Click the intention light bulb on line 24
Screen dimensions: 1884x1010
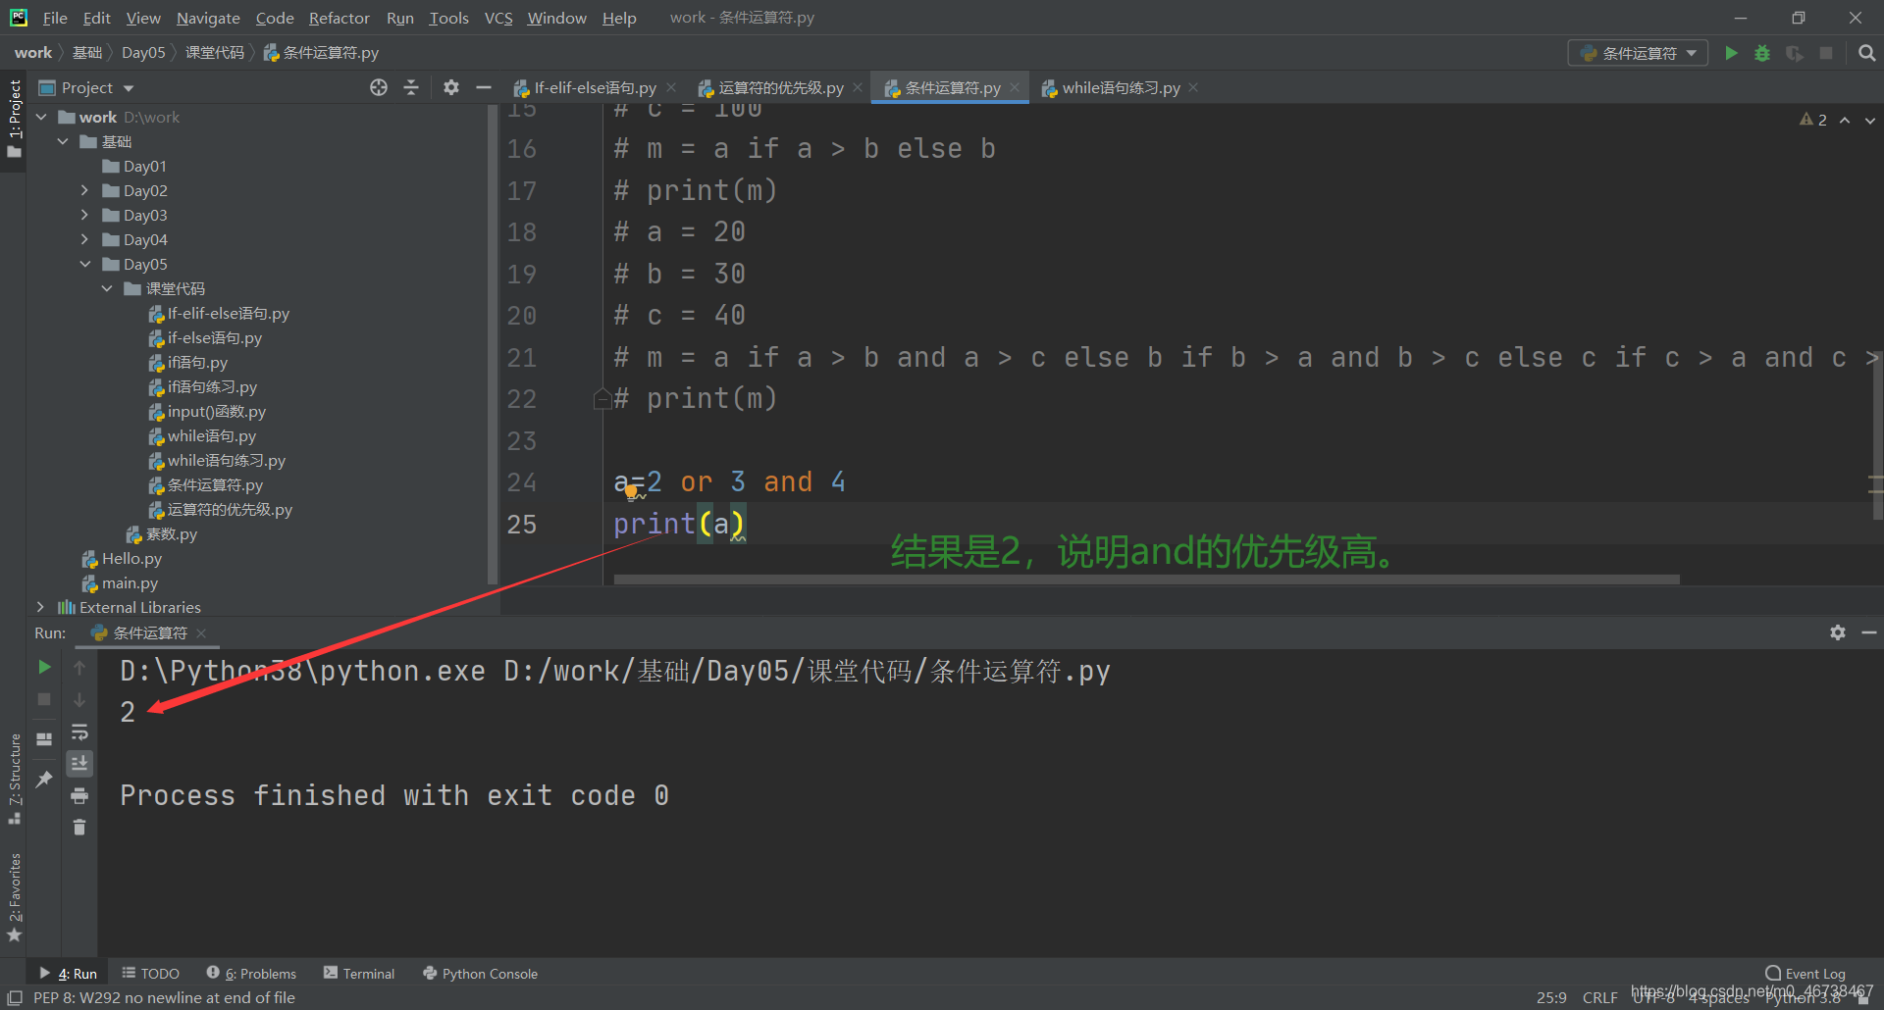[631, 491]
